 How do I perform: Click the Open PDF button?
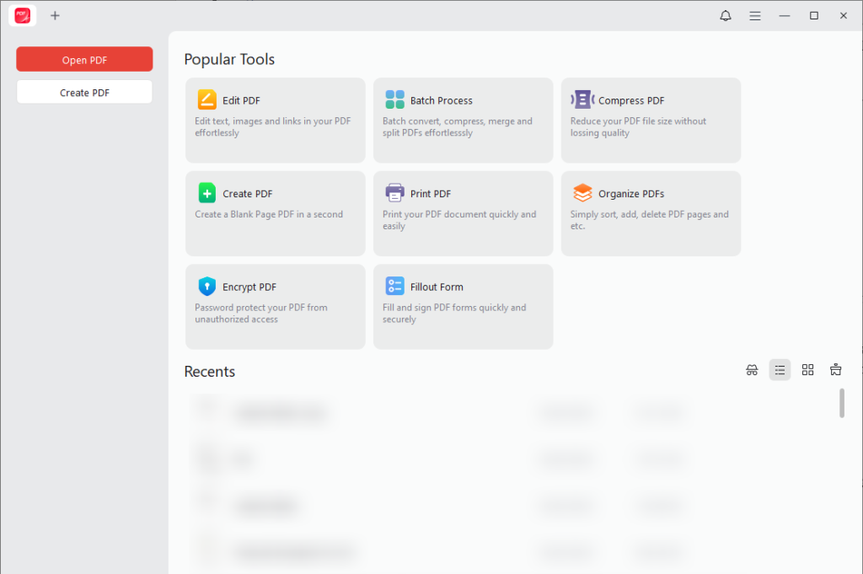tap(84, 60)
